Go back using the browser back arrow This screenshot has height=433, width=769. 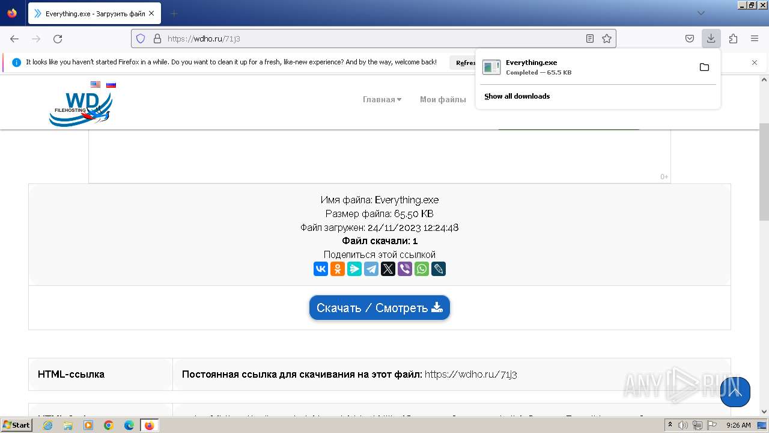(14, 38)
